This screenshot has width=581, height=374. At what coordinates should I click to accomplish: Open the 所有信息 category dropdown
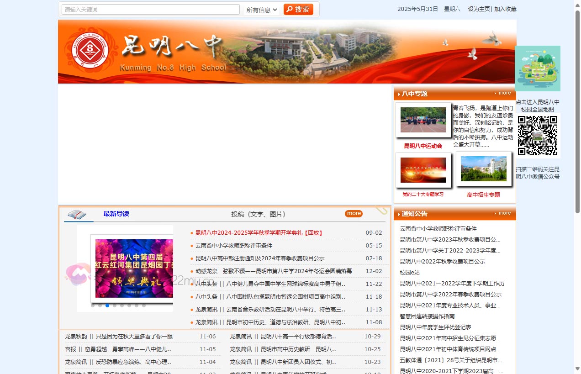[262, 10]
